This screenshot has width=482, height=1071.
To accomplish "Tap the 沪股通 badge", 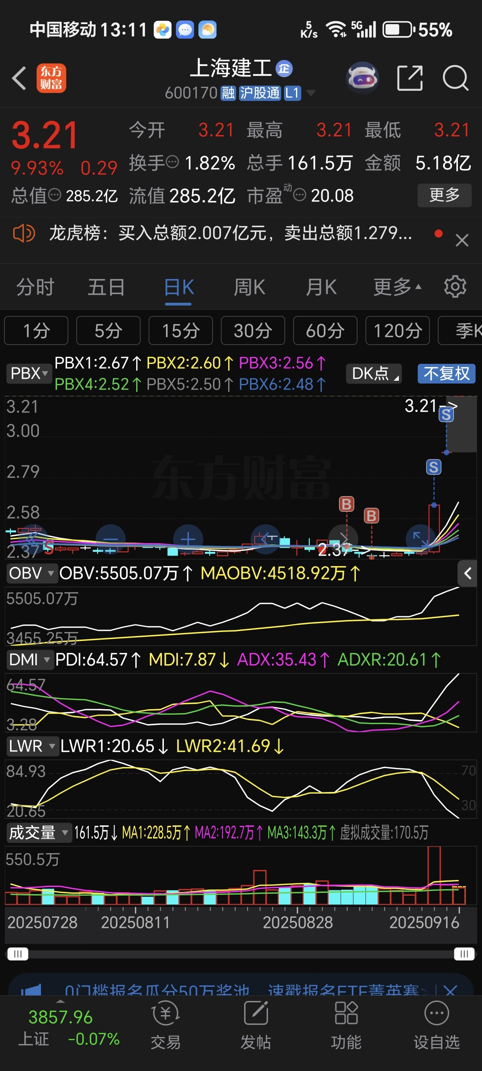I will point(260,93).
